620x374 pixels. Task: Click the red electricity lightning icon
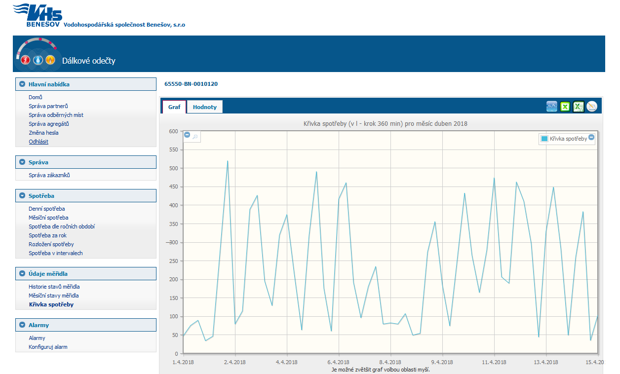coord(25,60)
